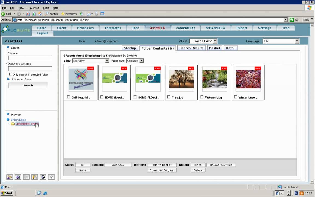Click the Upload new files button
This screenshot has height=197, width=315.
click(x=221, y=165)
